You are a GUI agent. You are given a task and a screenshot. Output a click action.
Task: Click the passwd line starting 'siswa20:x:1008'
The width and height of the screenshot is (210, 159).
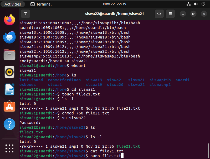75,42
